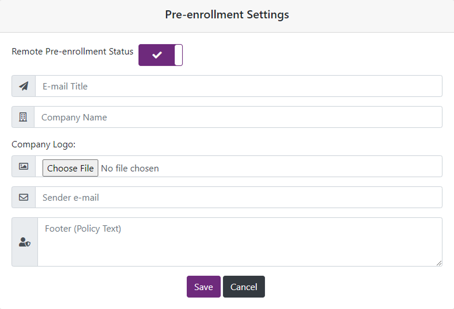
Task: Click the "Remote Pre-enrollment Status" label
Action: [72, 52]
